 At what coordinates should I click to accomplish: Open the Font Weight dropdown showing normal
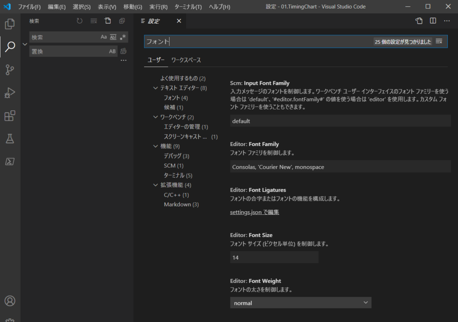tap(301, 303)
